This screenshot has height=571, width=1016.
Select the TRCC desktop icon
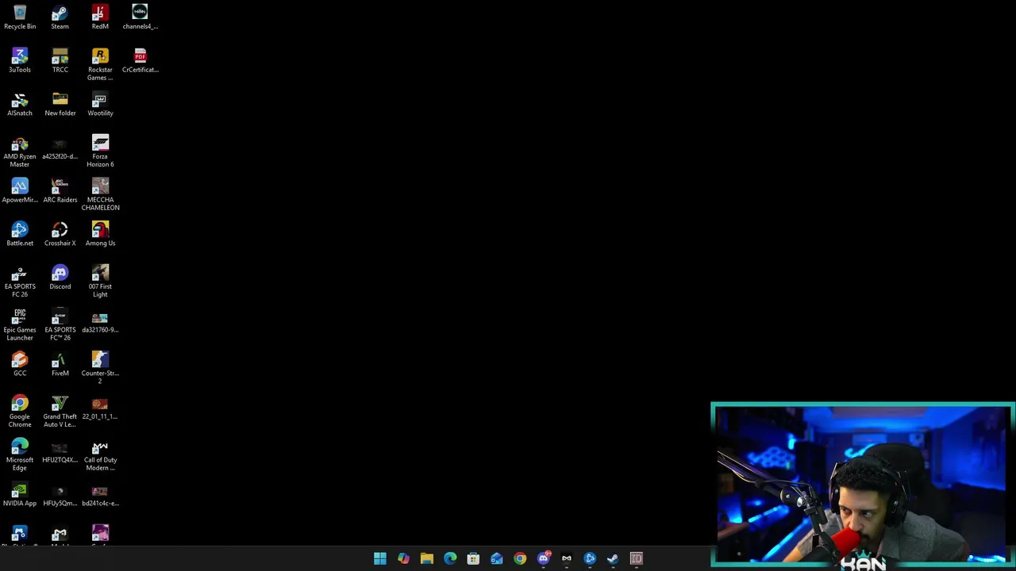(x=60, y=61)
